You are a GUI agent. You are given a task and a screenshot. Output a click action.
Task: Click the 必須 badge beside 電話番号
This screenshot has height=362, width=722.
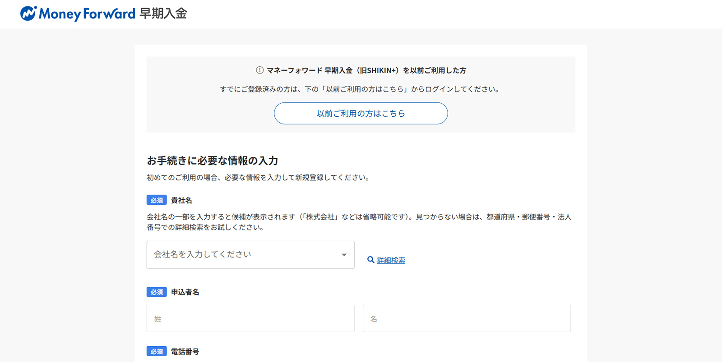coord(157,352)
